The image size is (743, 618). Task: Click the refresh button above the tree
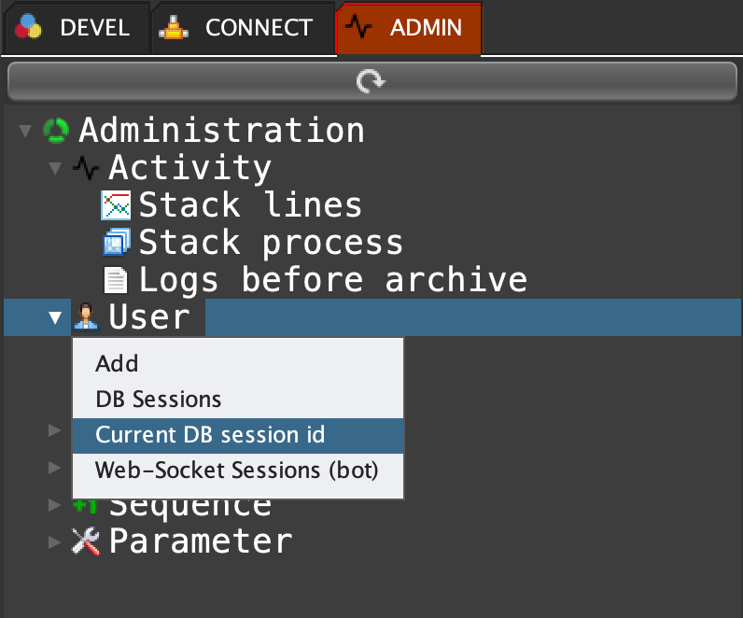point(371,82)
